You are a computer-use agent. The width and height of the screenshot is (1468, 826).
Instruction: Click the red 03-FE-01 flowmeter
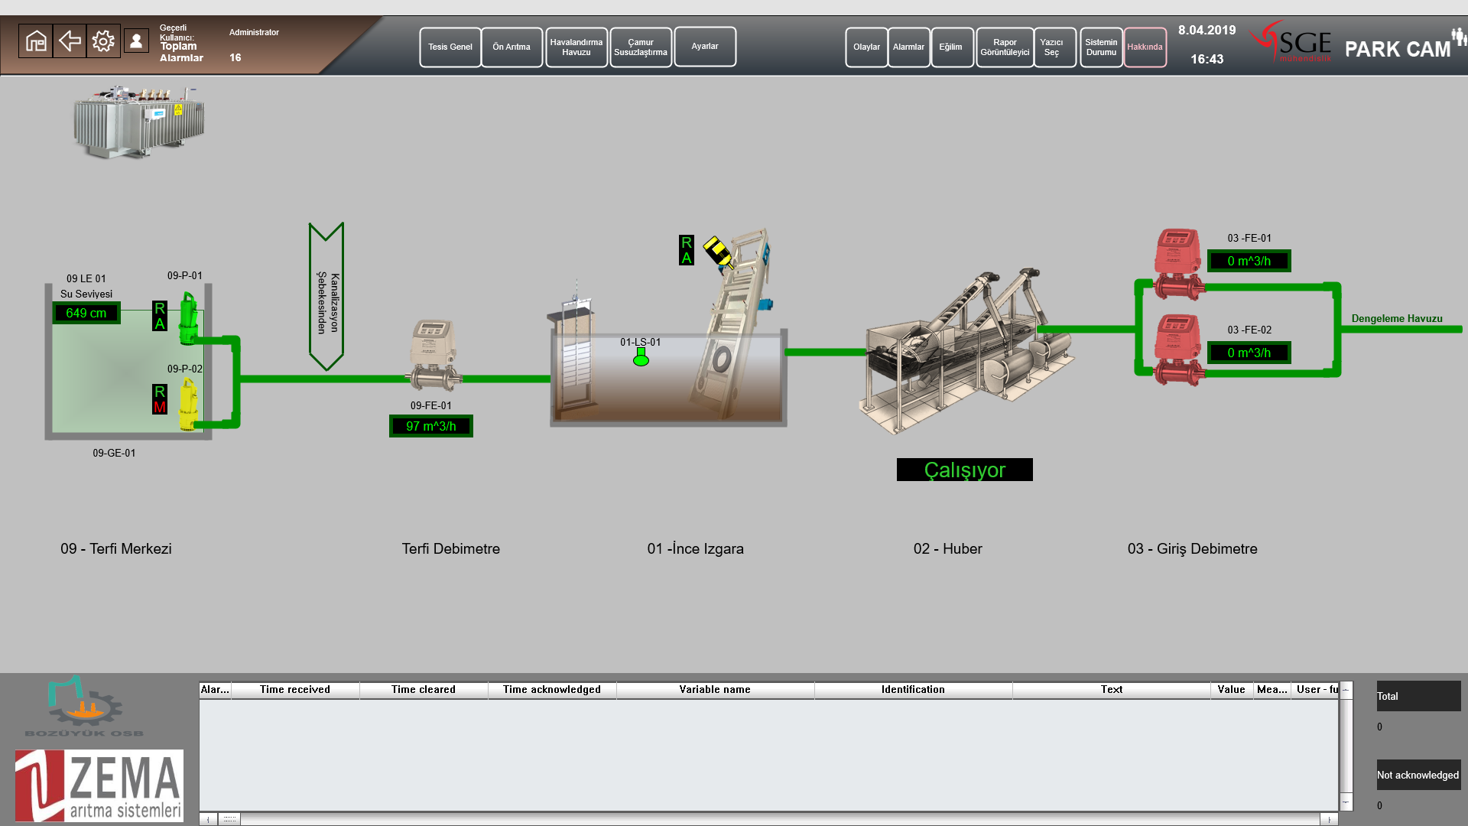1177,263
